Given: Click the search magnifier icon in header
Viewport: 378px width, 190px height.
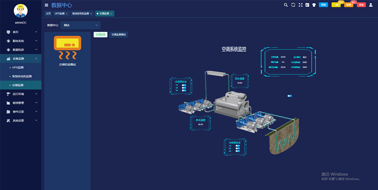Looking at the screenshot, I should tap(286, 5).
